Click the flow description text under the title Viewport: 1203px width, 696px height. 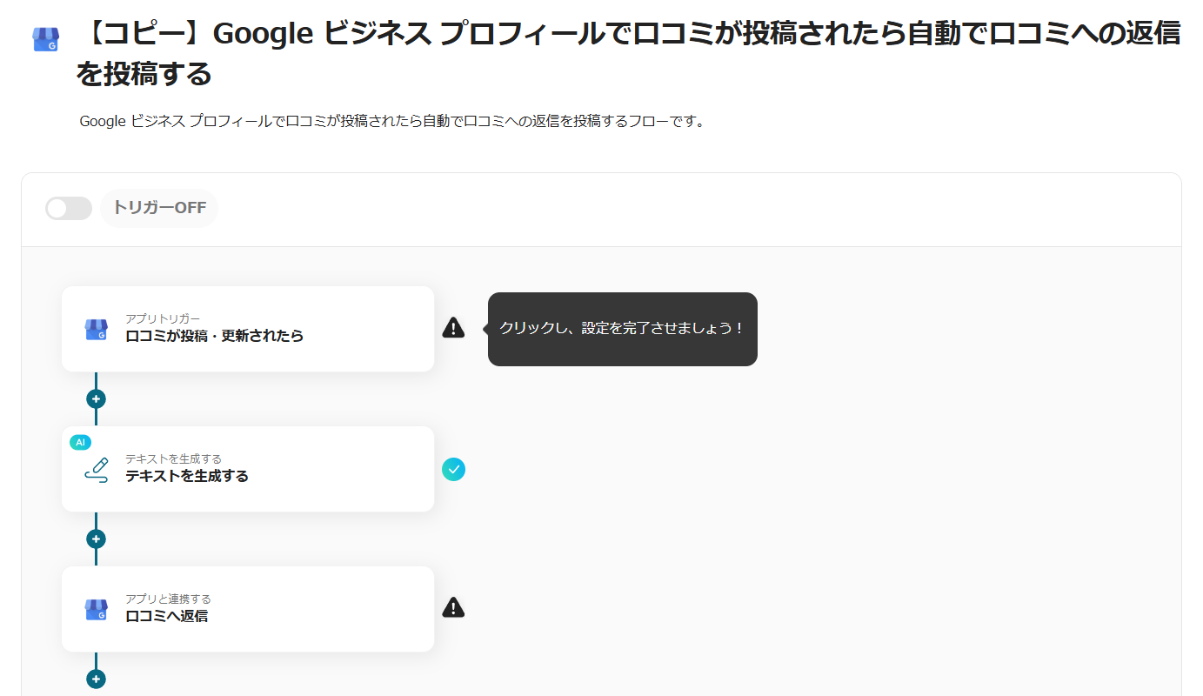(391, 122)
